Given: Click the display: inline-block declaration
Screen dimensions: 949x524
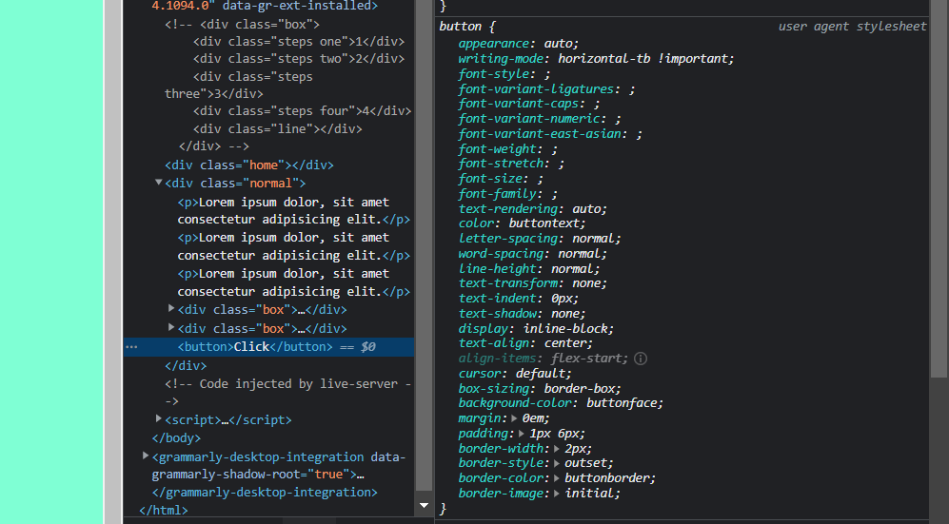Looking at the screenshot, I should pyautogui.click(x=536, y=328).
